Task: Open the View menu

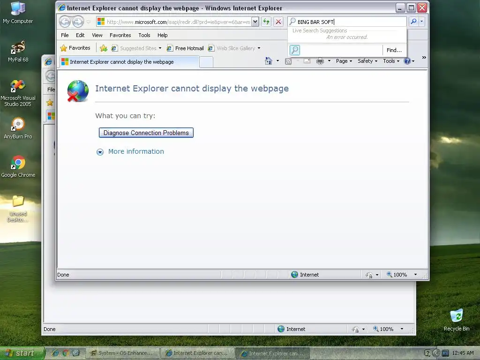Action: pyautogui.click(x=97, y=35)
